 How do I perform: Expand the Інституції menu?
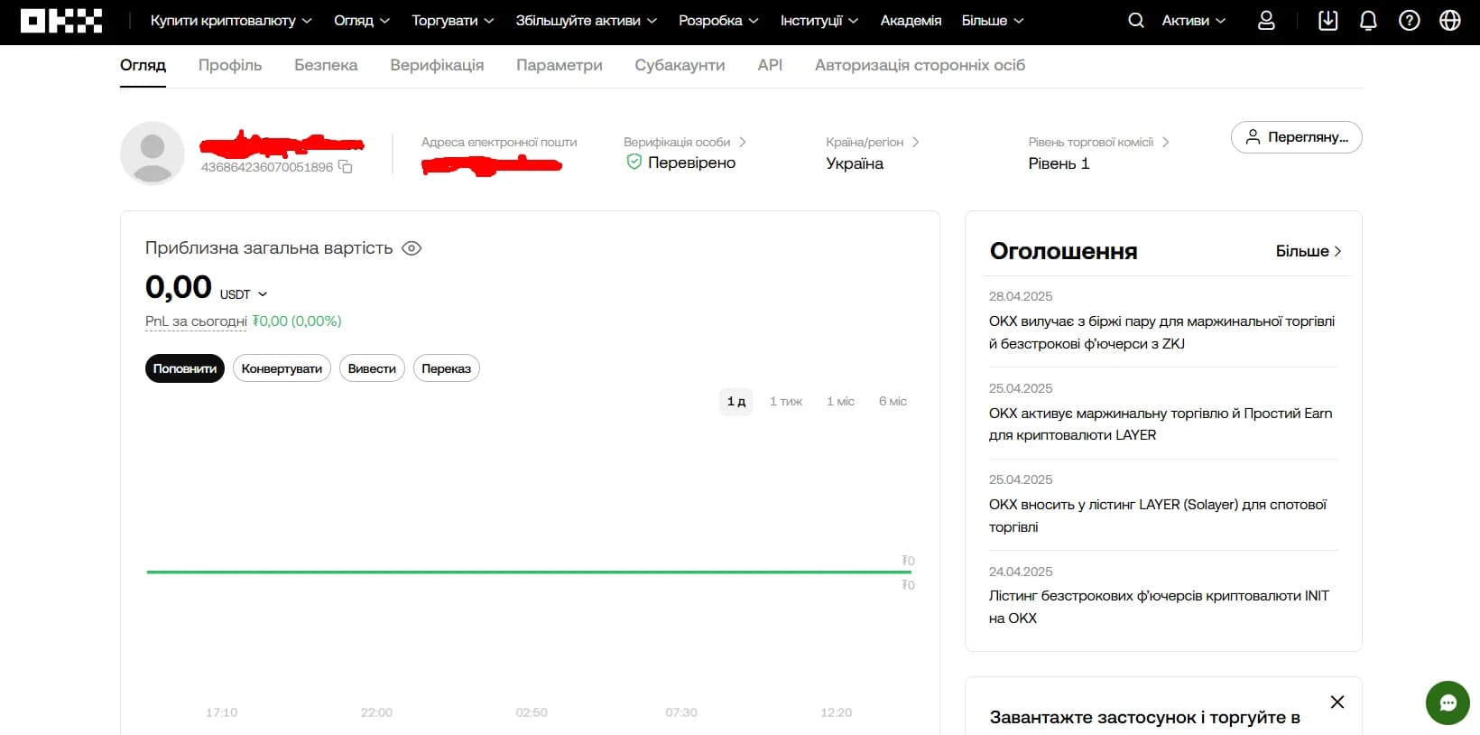pos(819,20)
